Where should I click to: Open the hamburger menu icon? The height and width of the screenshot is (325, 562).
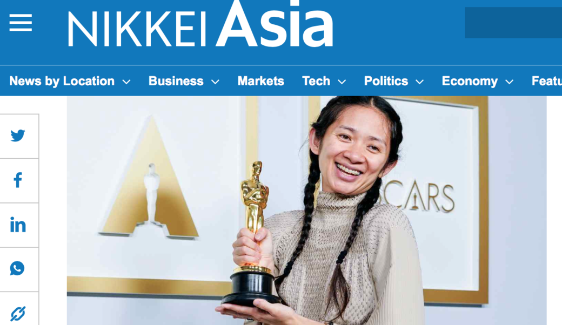tap(21, 23)
